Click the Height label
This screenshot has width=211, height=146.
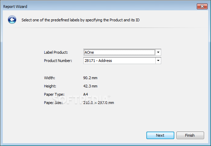50,86
